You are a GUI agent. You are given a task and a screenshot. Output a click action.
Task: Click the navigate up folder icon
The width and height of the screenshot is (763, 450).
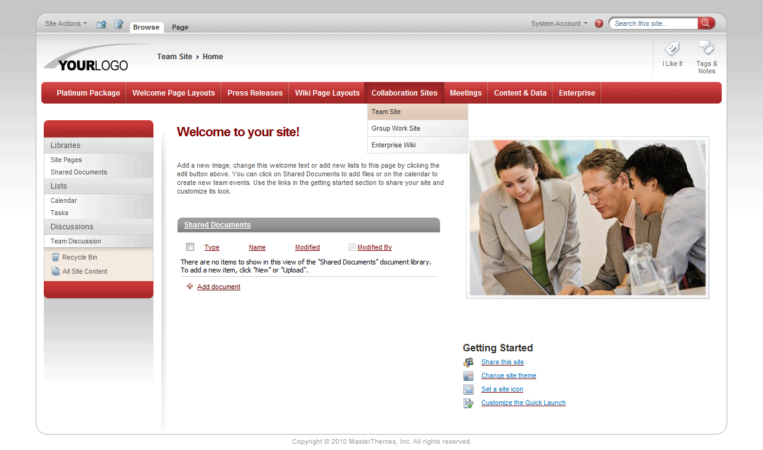point(101,23)
